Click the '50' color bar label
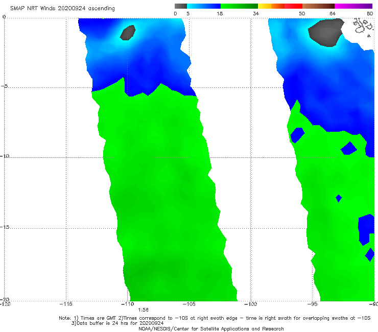Viewport: 378px width, 332px height. pyautogui.click(x=302, y=14)
